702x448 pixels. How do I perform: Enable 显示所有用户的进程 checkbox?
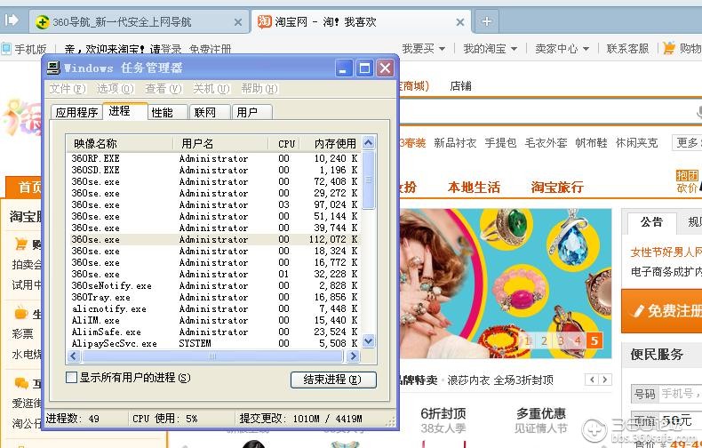click(72, 377)
